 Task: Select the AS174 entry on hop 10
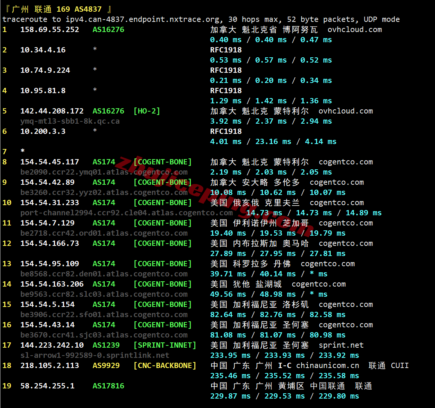104,202
